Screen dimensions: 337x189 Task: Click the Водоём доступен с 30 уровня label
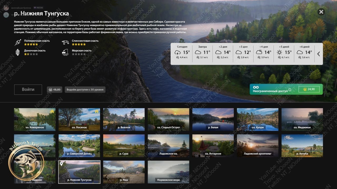coord(85,90)
